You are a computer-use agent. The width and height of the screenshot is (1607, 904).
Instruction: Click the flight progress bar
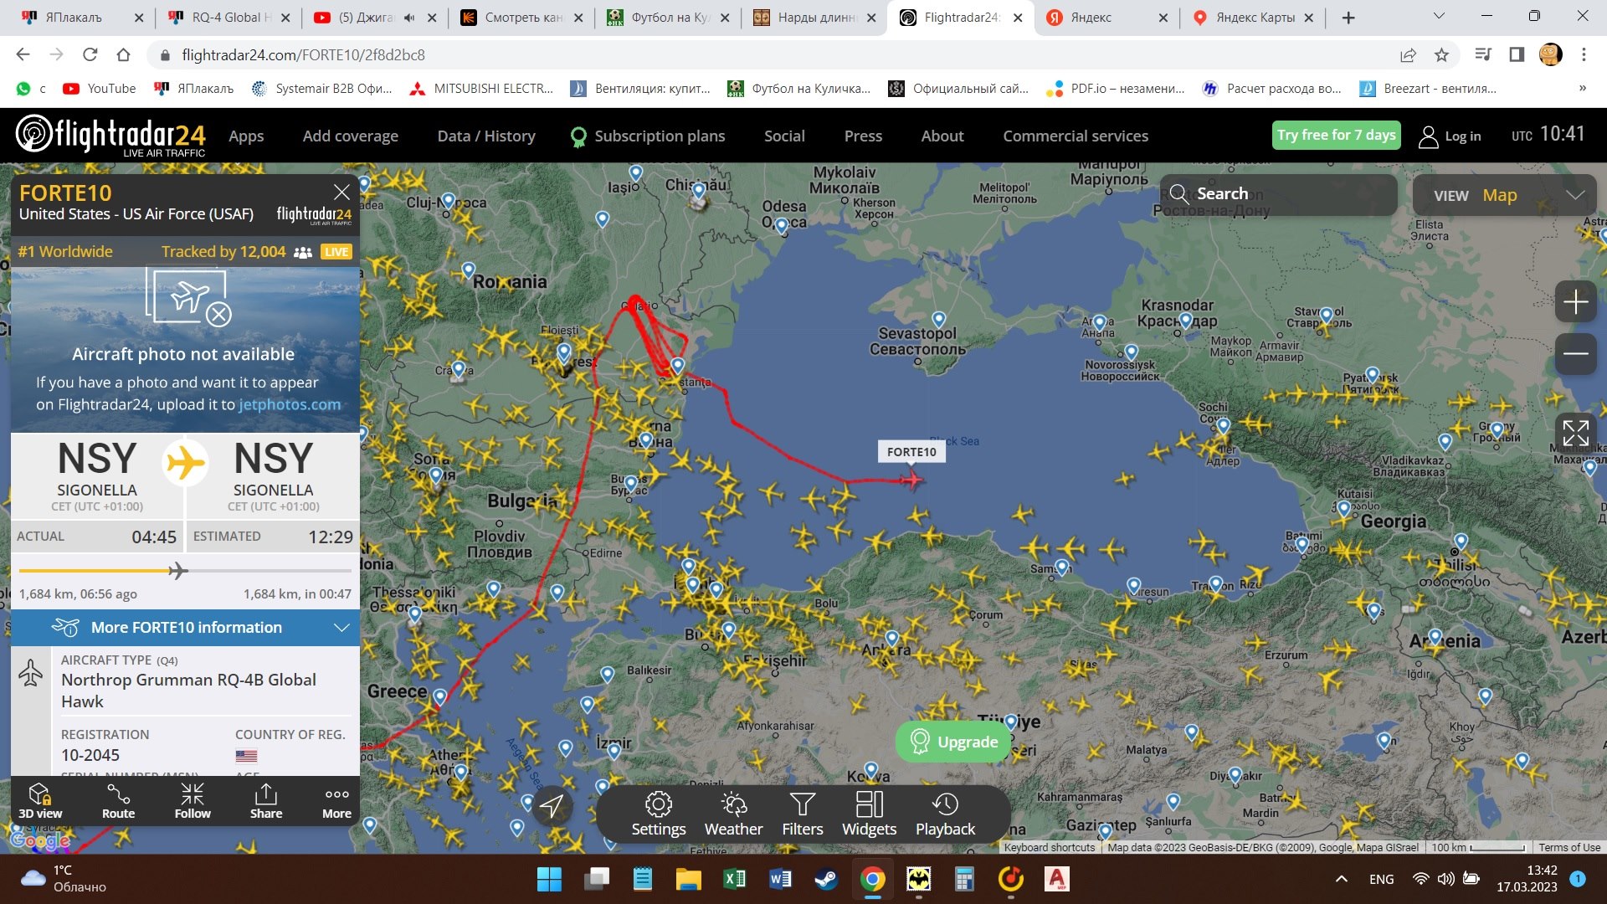(x=185, y=571)
